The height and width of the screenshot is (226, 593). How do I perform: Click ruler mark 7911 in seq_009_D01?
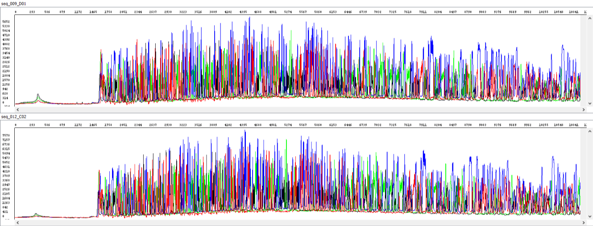(423, 12)
